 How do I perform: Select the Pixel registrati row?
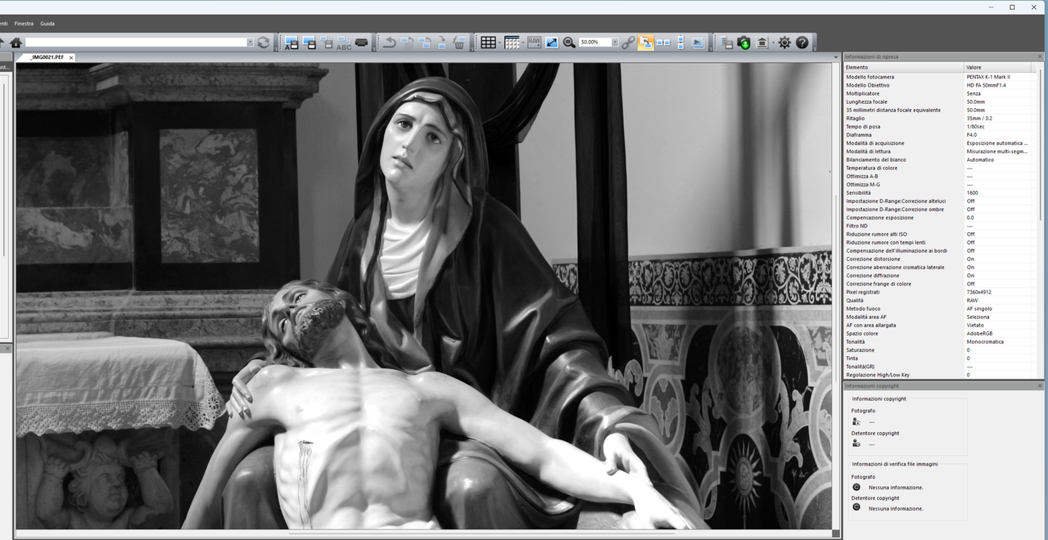940,292
